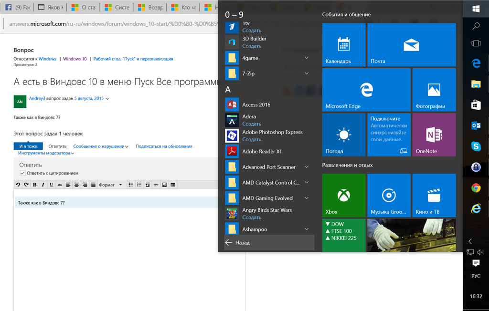Image resolution: width=489 pixels, height=311 pixels.
Task: Expand chevron next to '5 августа, 2015'
Action: [x=107, y=99]
